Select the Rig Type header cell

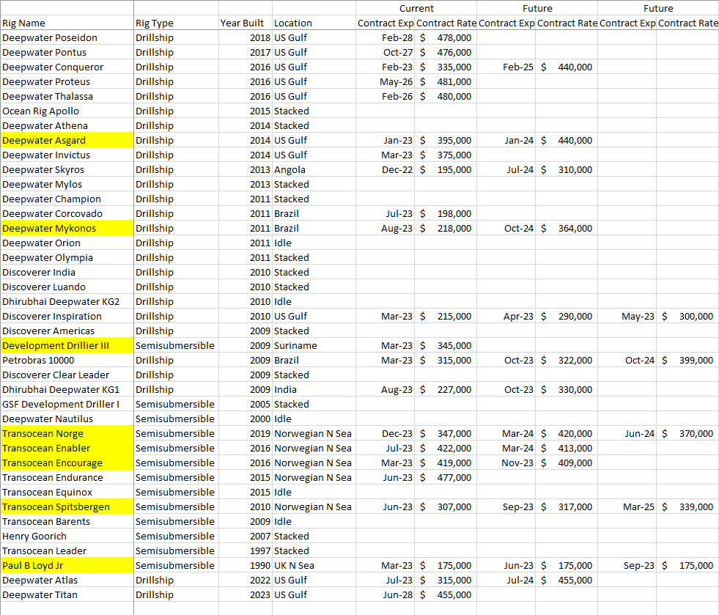pos(176,23)
